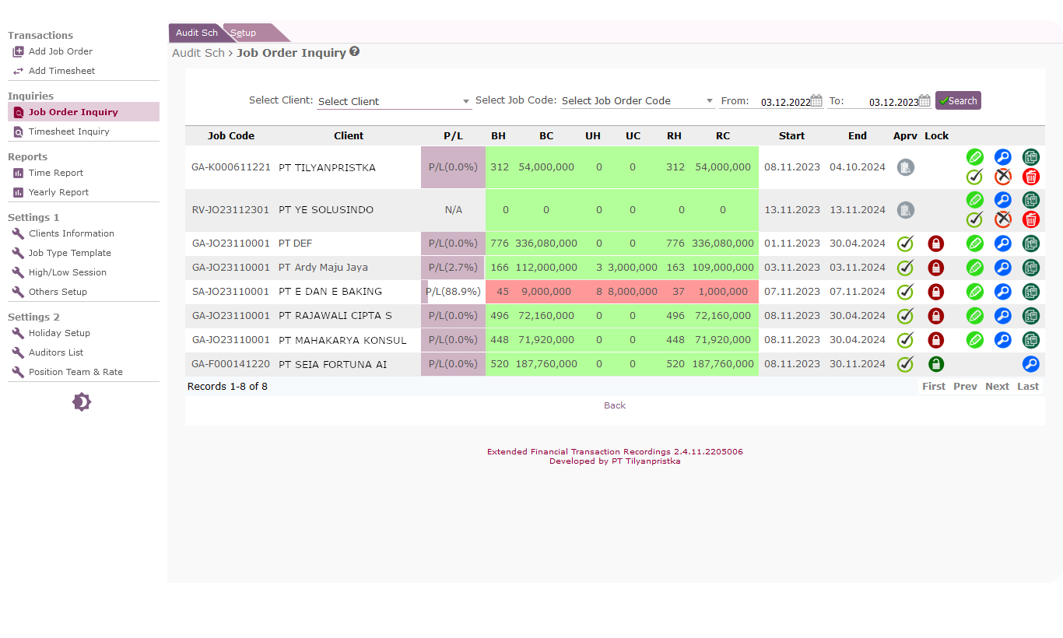Open Job Type Template settings
1063x638 pixels.
click(70, 253)
